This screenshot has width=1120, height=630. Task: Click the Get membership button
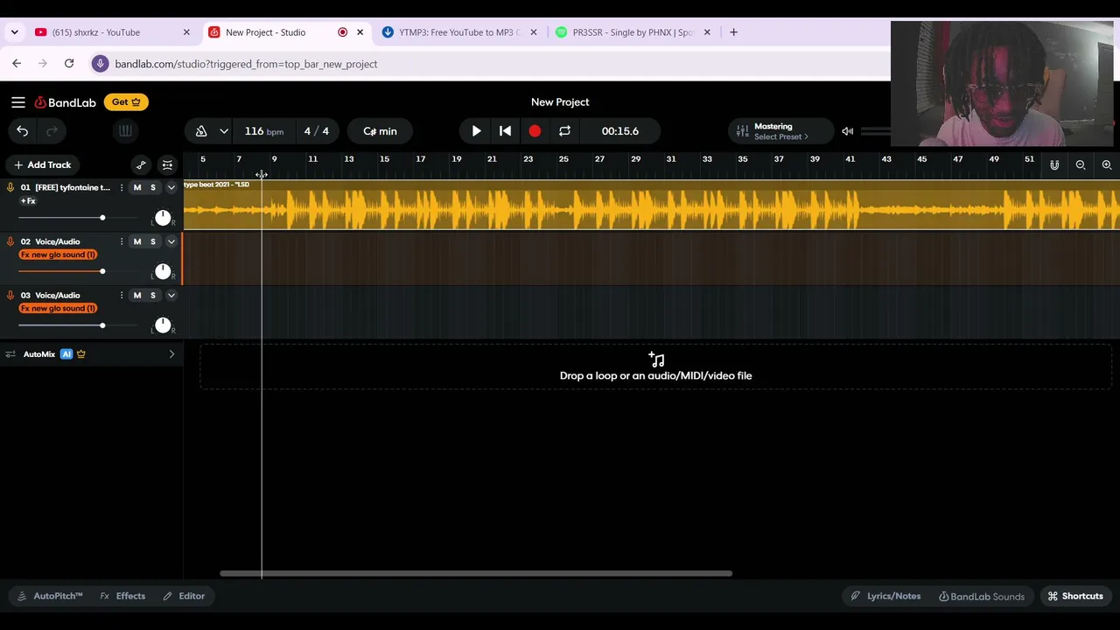coord(126,102)
